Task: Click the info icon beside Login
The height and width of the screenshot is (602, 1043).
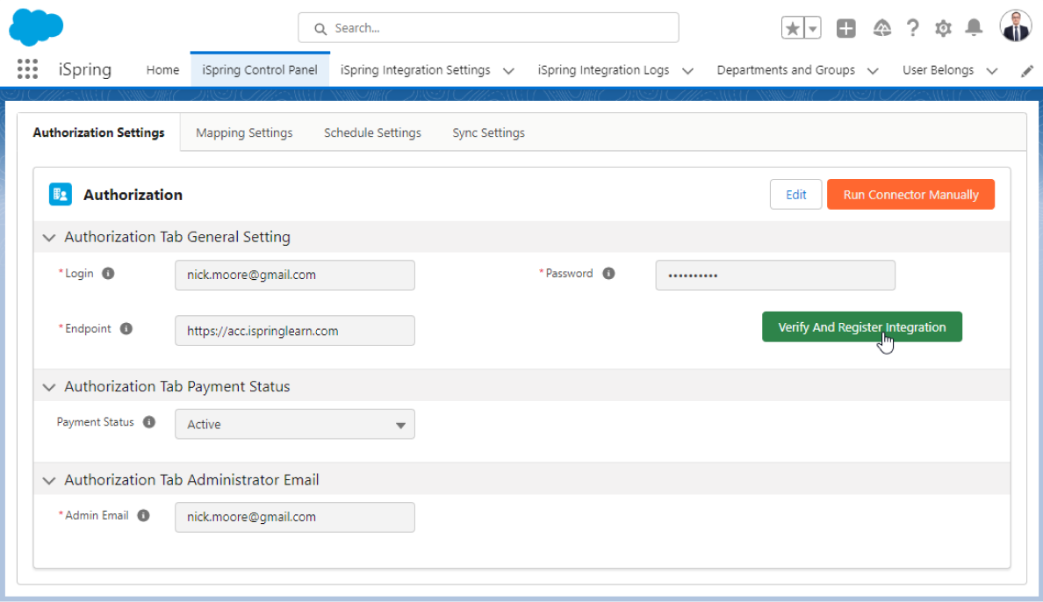Action: (x=110, y=273)
